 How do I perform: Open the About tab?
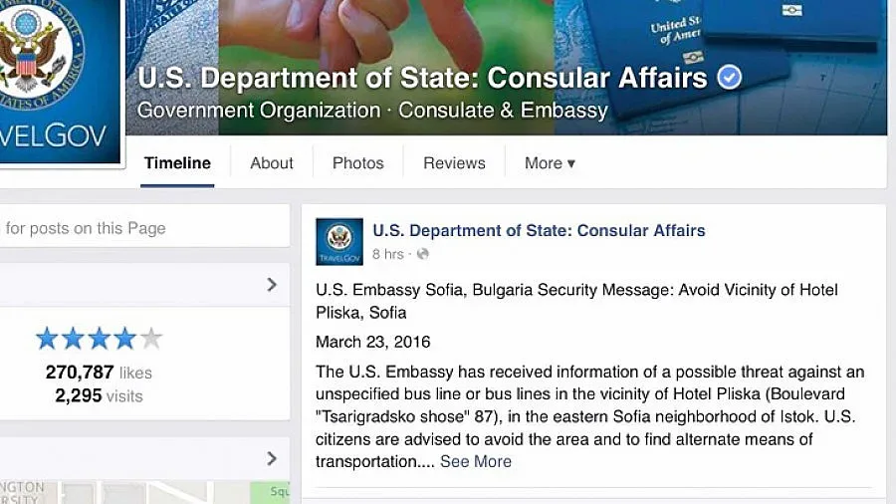pyautogui.click(x=272, y=163)
